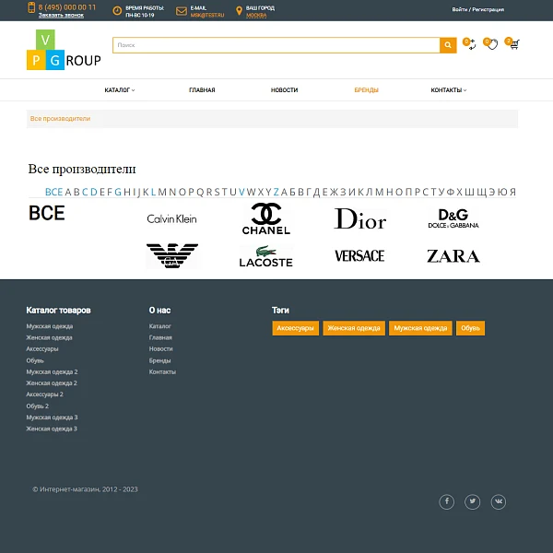Open the shopping cart icon

tap(512, 44)
